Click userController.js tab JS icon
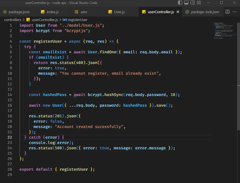The height and width of the screenshot is (183, 240). [144, 12]
